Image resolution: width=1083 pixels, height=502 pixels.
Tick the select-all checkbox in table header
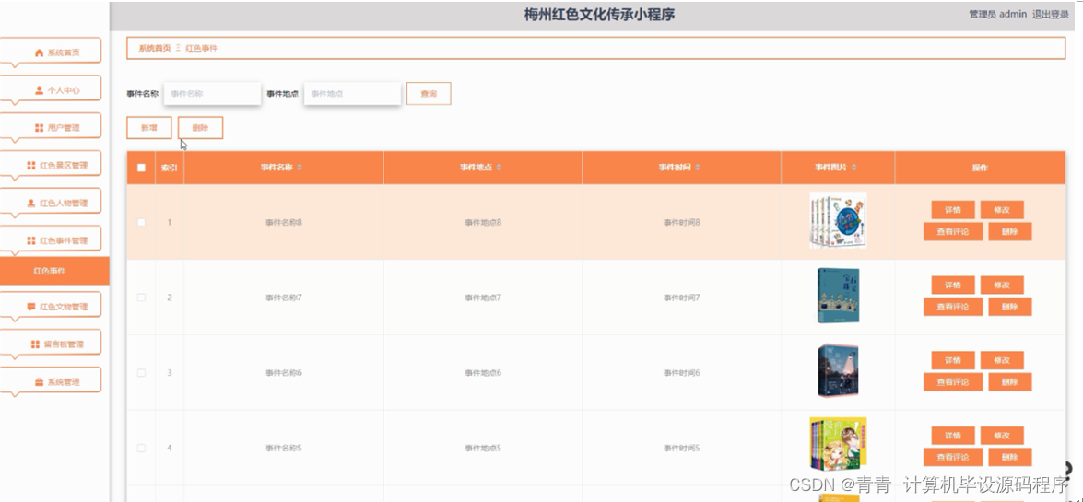pos(142,168)
